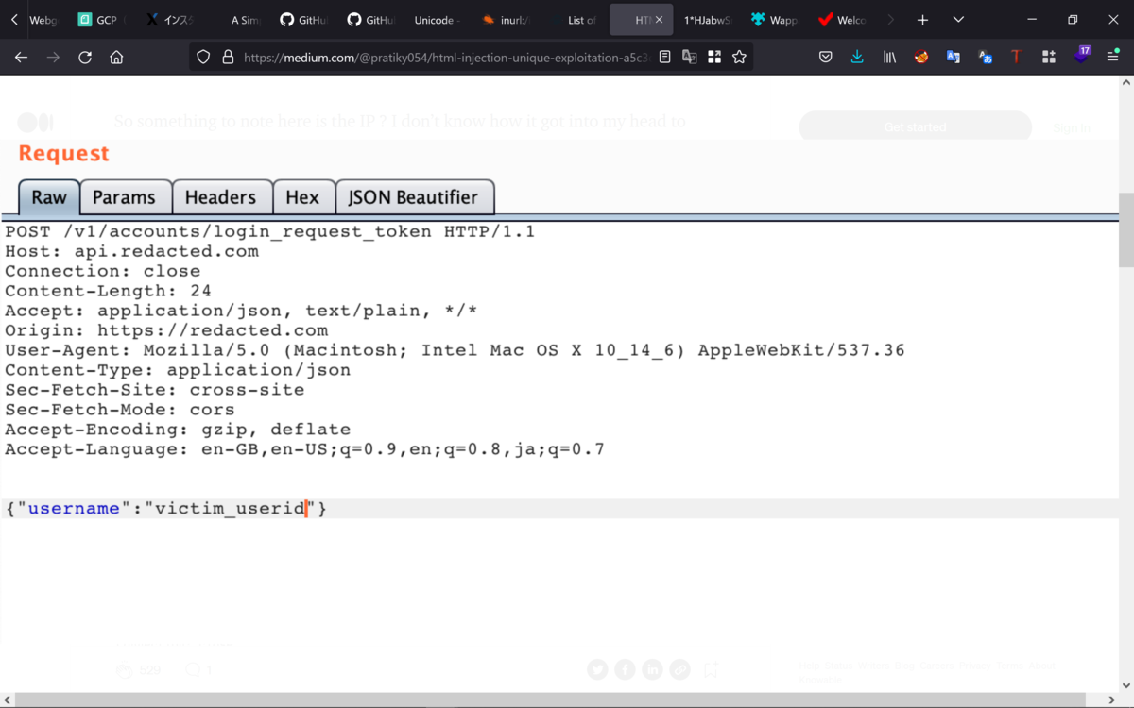The width and height of the screenshot is (1134, 708).
Task: Select the Hex request tab
Action: pos(302,197)
